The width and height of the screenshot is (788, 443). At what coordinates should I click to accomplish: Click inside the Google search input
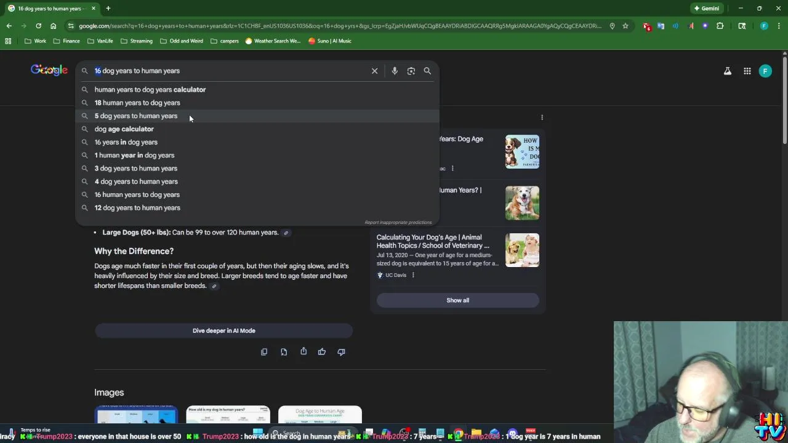[231, 71]
